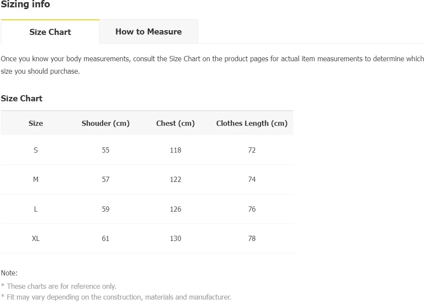Select the XL size row label
The width and height of the screenshot is (424, 303).
36,238
